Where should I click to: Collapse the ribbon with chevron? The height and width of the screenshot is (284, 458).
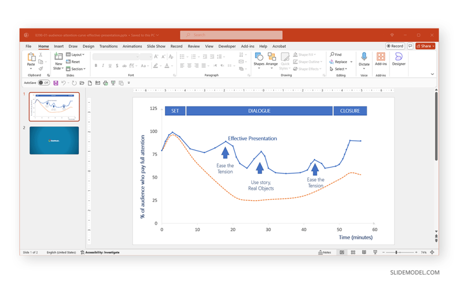point(432,74)
